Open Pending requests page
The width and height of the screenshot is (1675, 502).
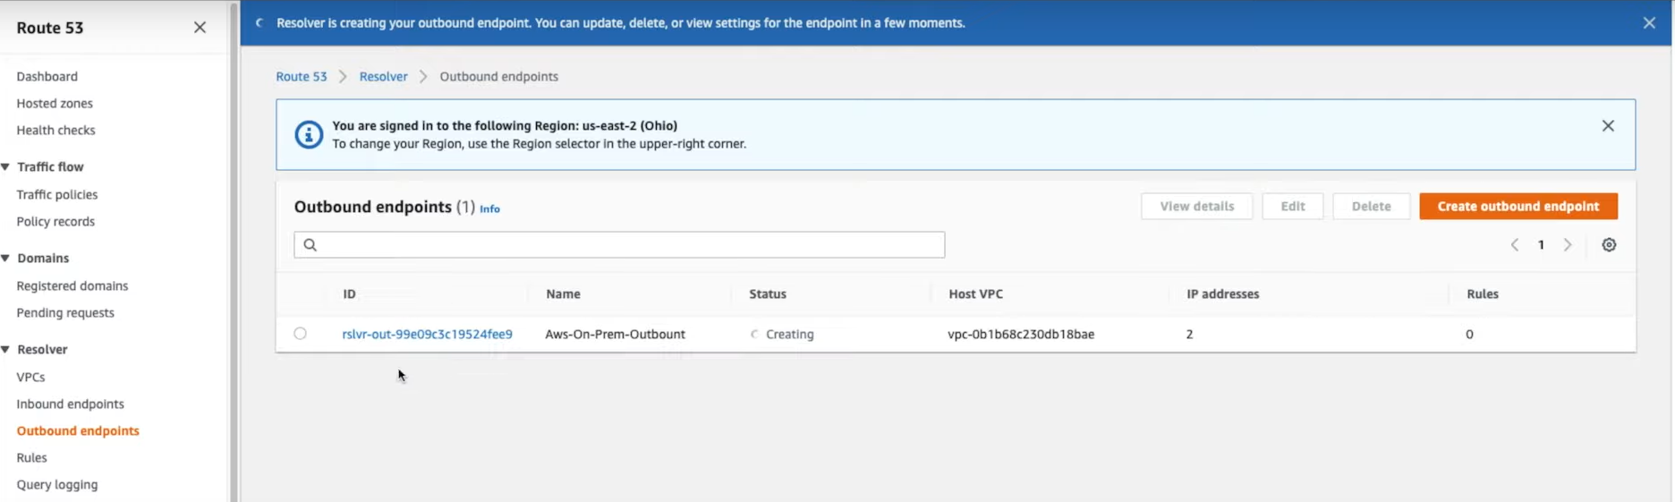pyautogui.click(x=65, y=313)
